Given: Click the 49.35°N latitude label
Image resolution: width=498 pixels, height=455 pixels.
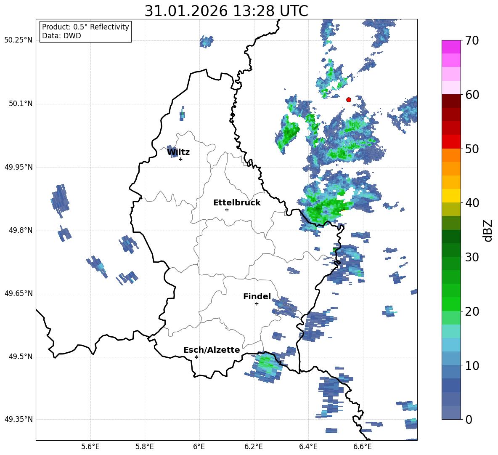Looking at the screenshot, I should pyautogui.click(x=19, y=419).
